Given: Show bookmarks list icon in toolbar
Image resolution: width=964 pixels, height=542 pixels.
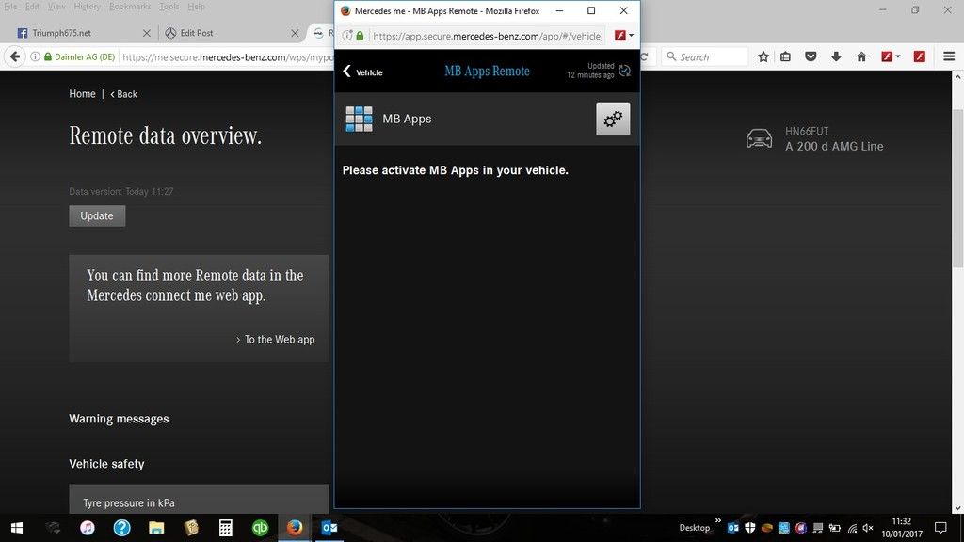Looking at the screenshot, I should [x=787, y=56].
